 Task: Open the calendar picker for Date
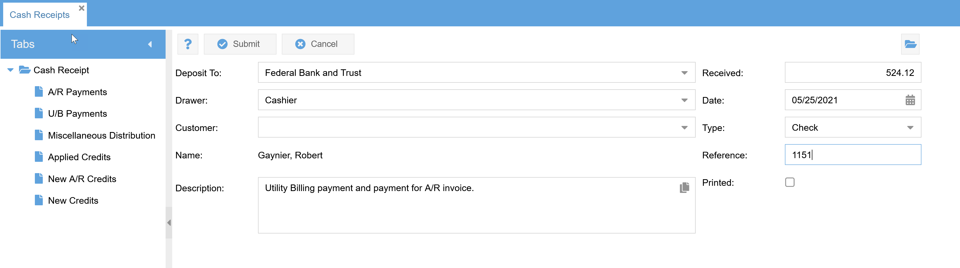click(x=910, y=100)
